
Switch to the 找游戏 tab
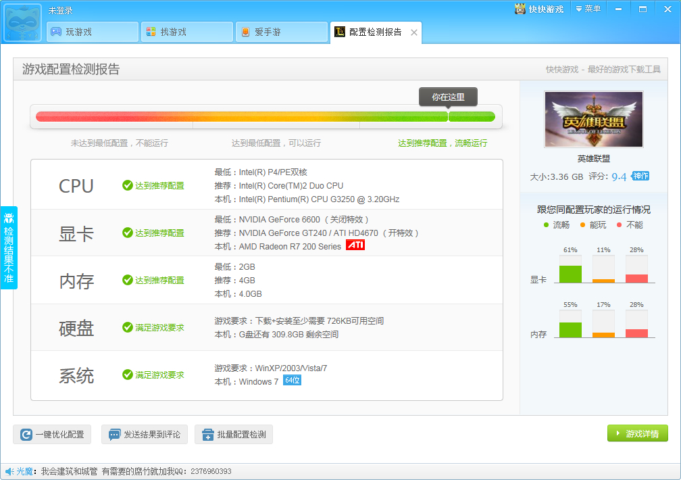[187, 32]
